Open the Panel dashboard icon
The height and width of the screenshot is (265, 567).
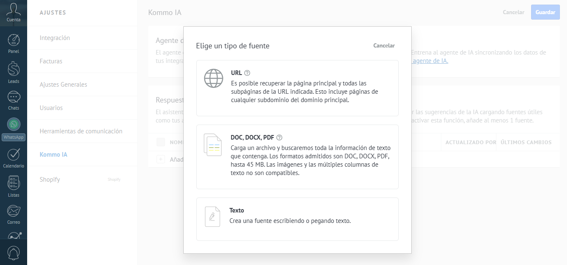tap(13, 40)
